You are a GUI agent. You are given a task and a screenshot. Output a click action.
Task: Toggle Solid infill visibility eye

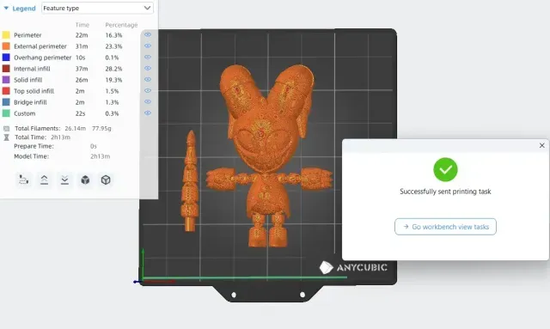coord(148,79)
